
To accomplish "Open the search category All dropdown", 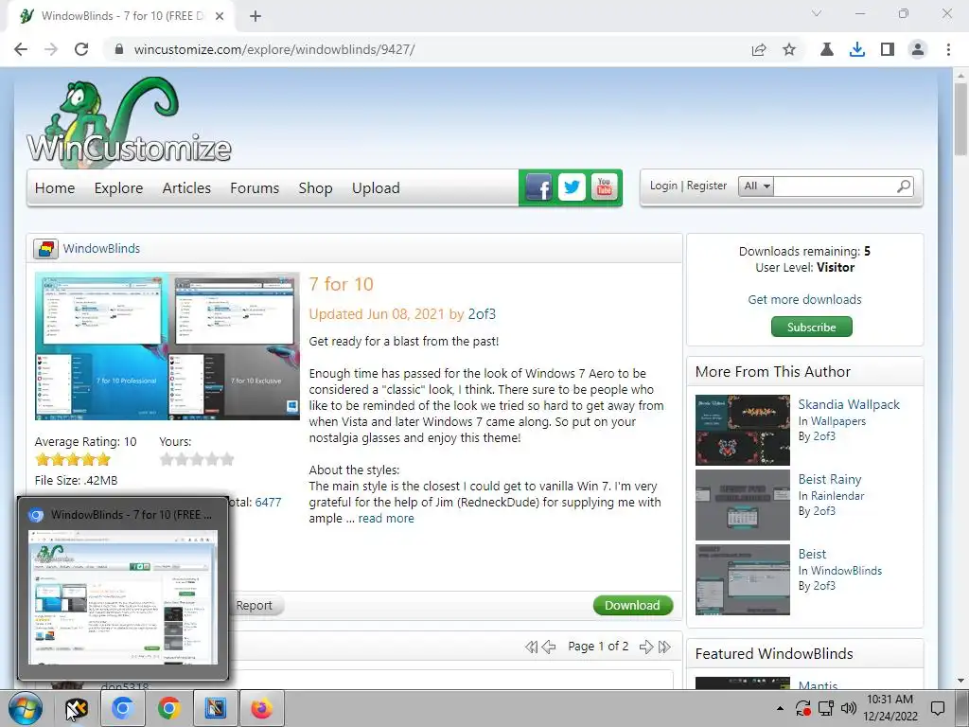I will [x=756, y=186].
